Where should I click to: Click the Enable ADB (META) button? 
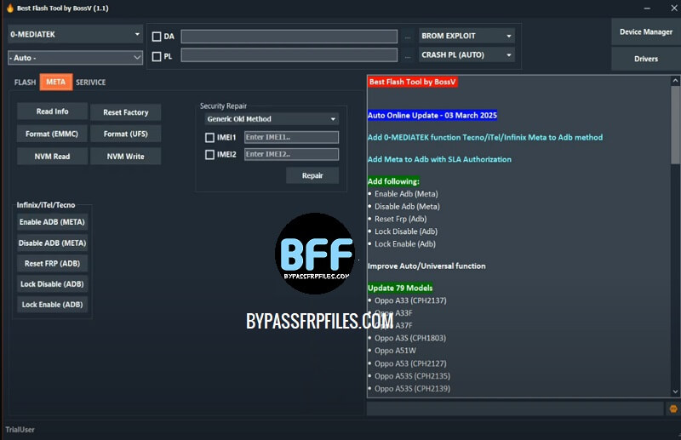click(52, 222)
